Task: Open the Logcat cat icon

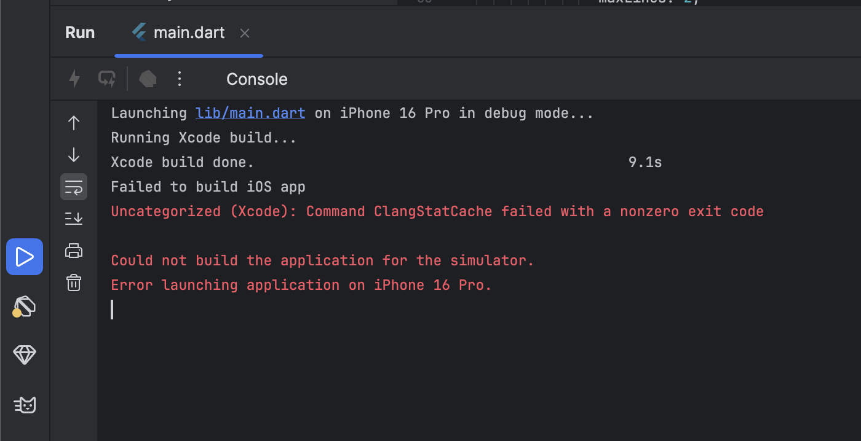Action: pos(25,405)
